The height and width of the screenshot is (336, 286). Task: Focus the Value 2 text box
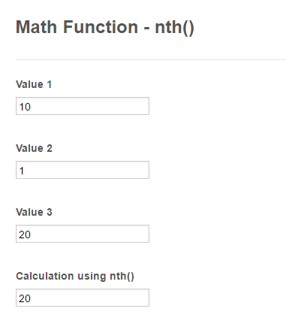point(83,170)
